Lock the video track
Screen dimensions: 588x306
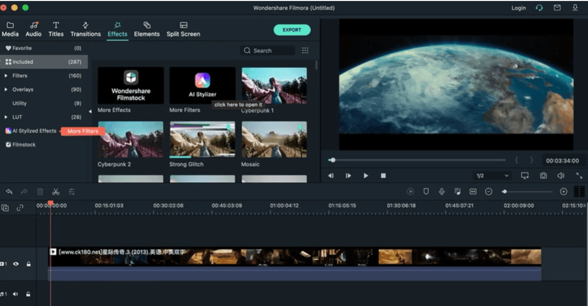pyautogui.click(x=30, y=264)
